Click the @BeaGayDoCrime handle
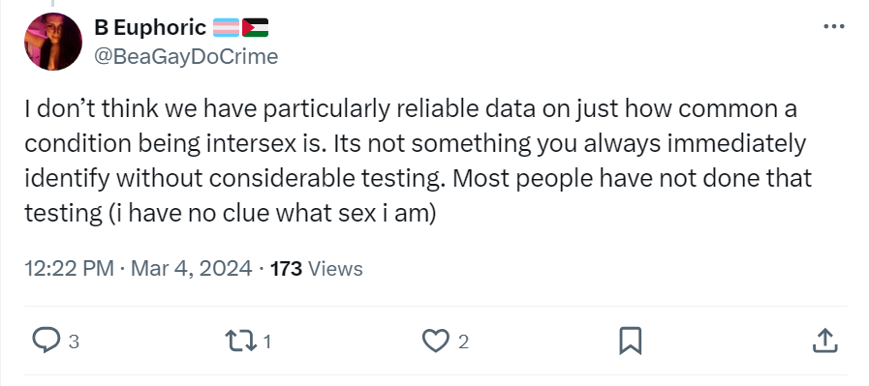 186,56
